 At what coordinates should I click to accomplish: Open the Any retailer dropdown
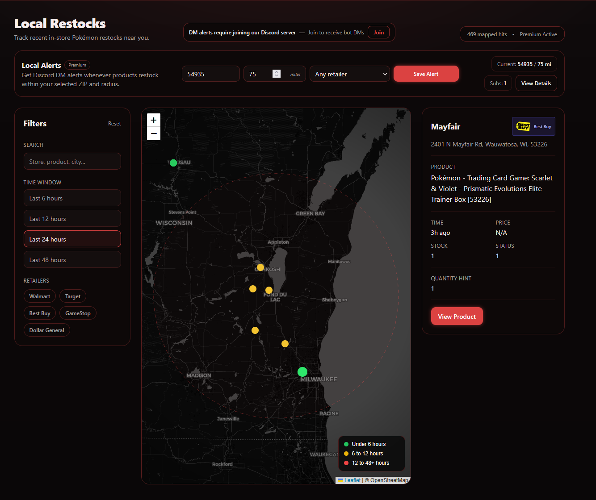[x=350, y=74]
